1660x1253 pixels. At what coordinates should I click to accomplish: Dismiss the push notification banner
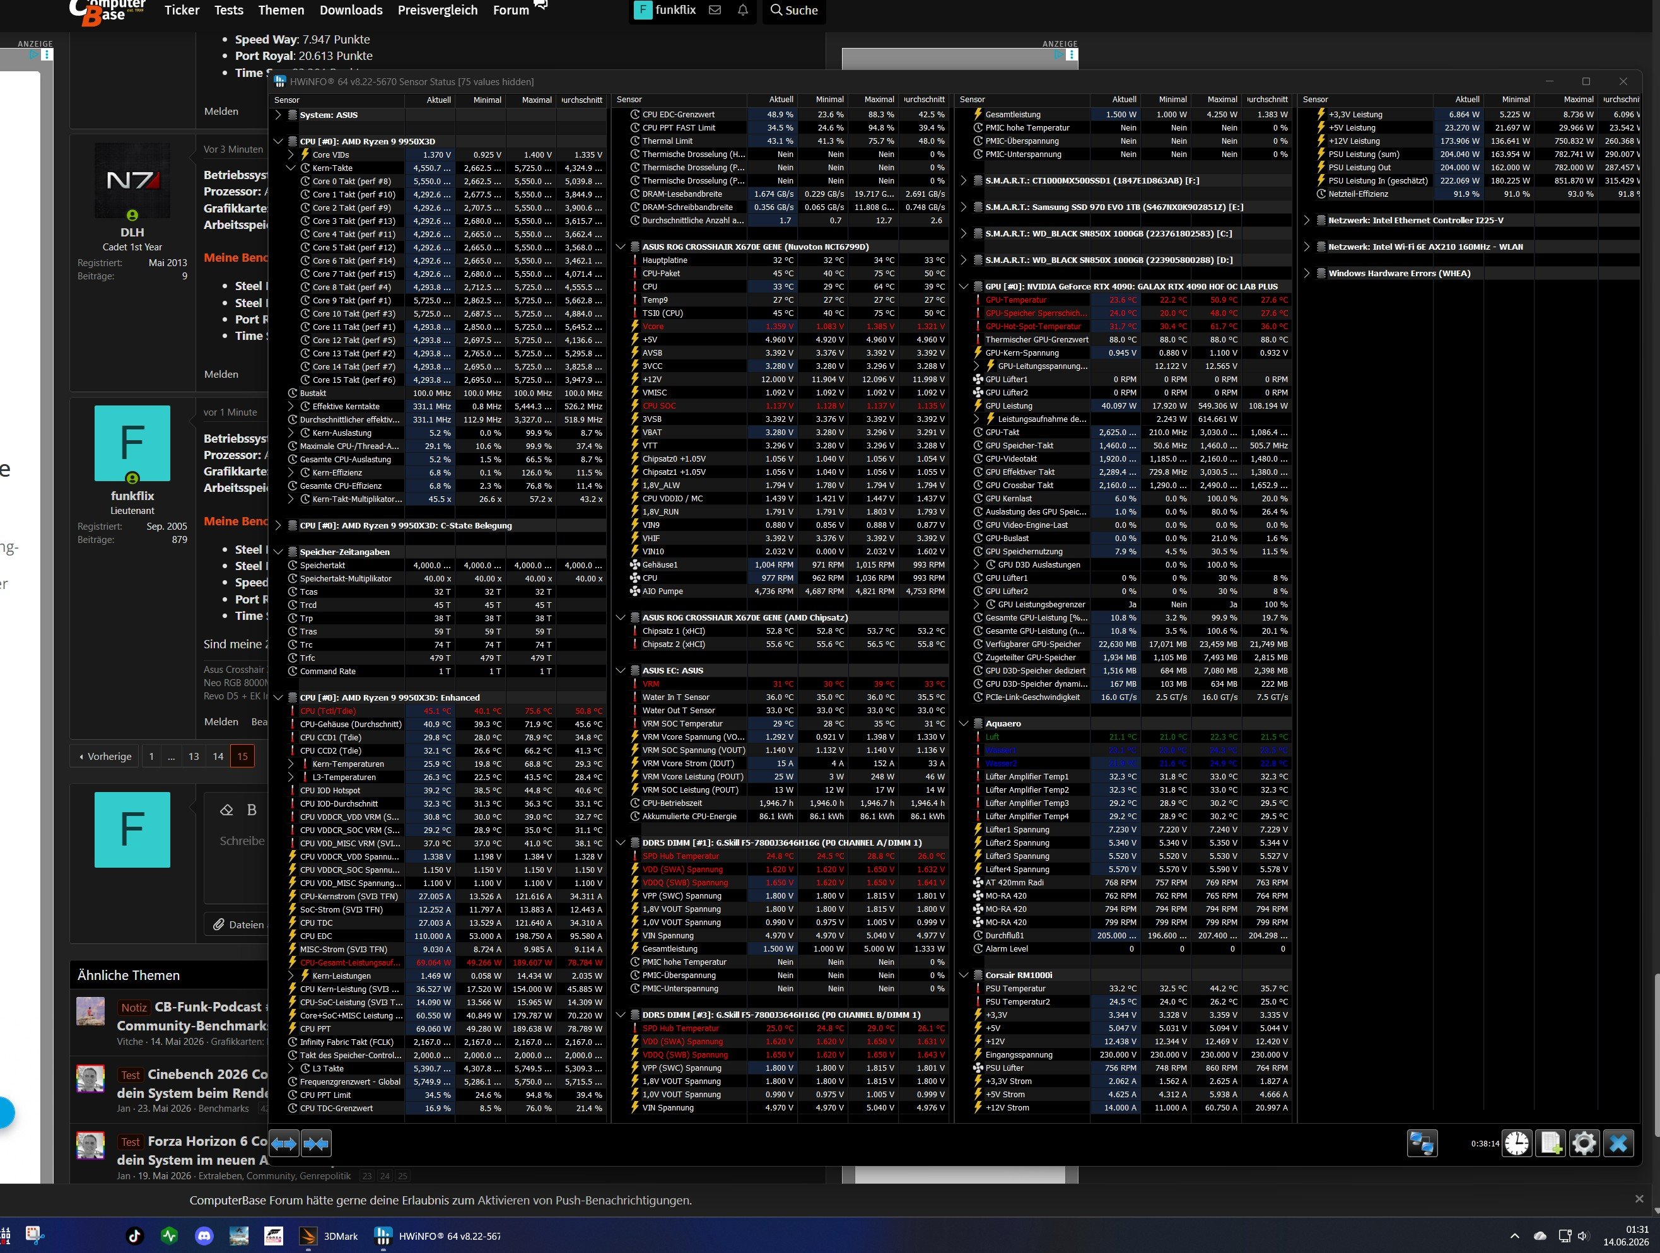coord(1639,1199)
